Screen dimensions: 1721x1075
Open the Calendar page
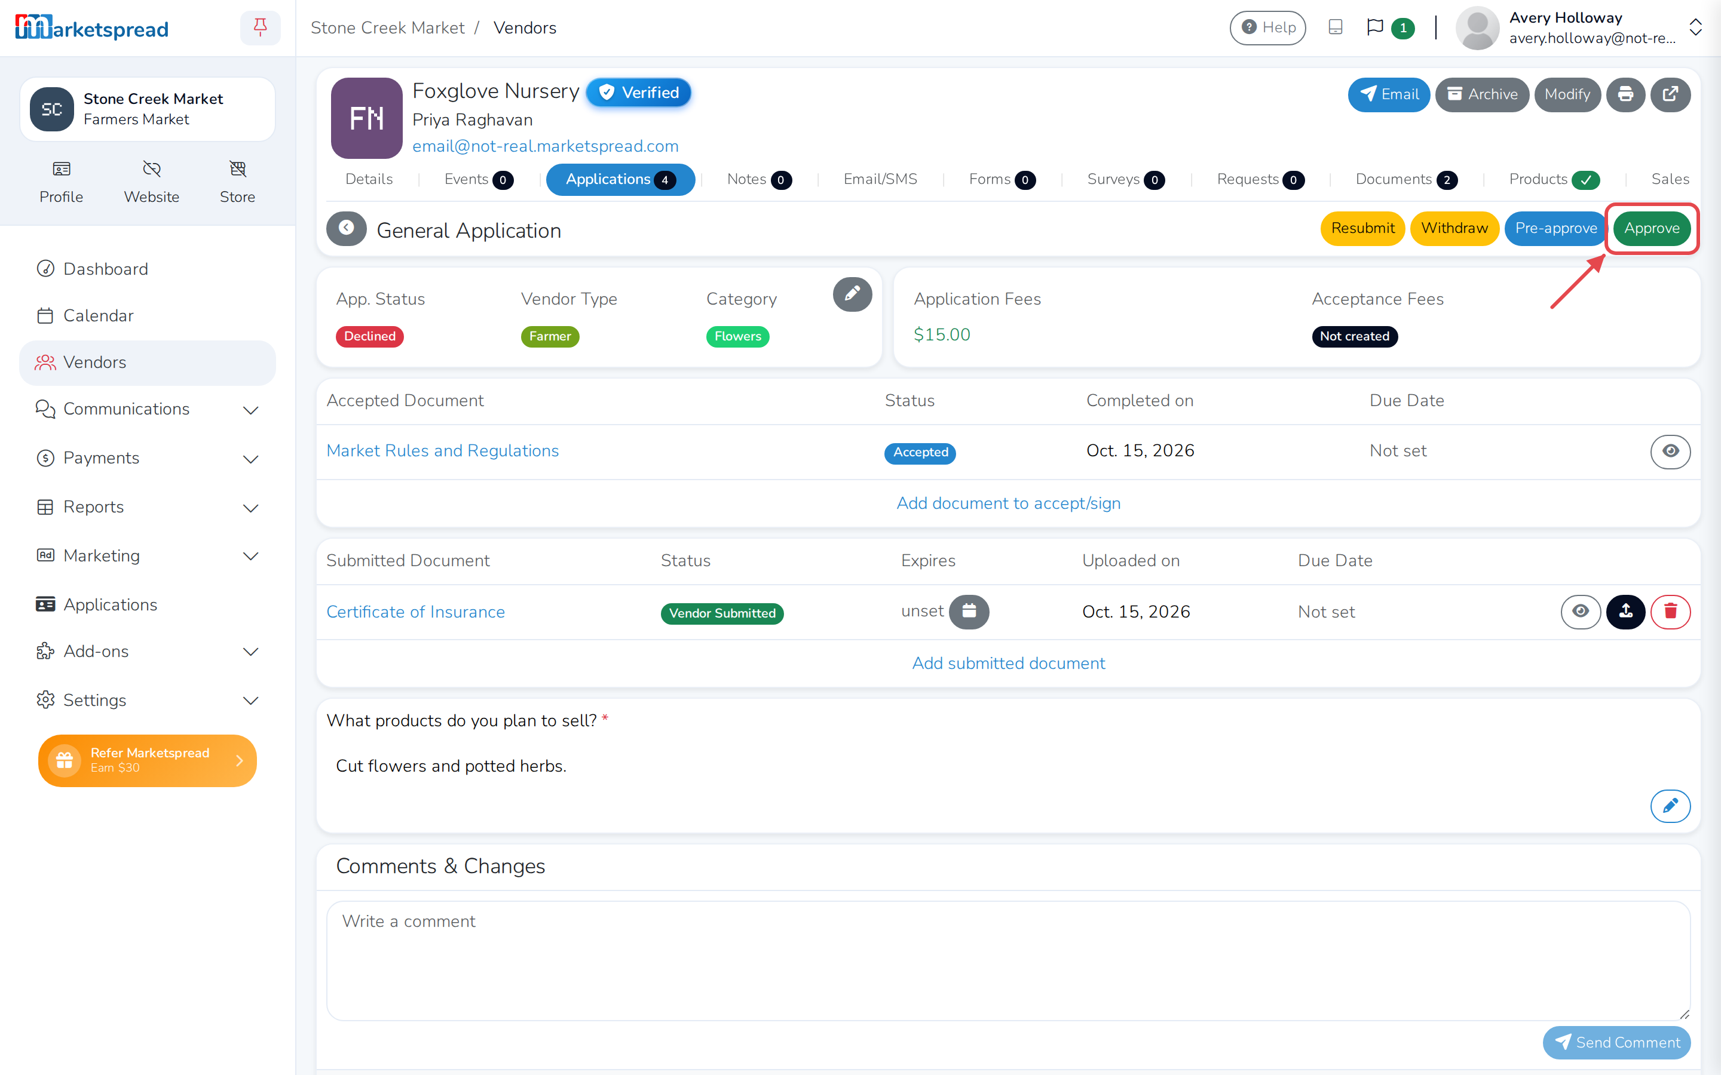click(x=147, y=316)
